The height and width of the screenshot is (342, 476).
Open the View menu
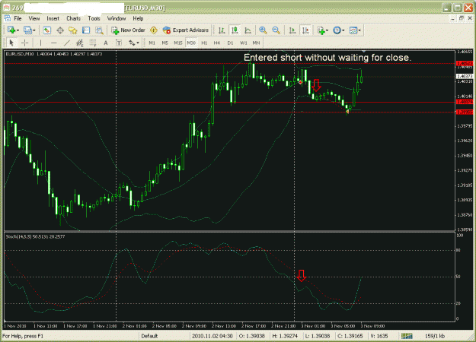34,18
